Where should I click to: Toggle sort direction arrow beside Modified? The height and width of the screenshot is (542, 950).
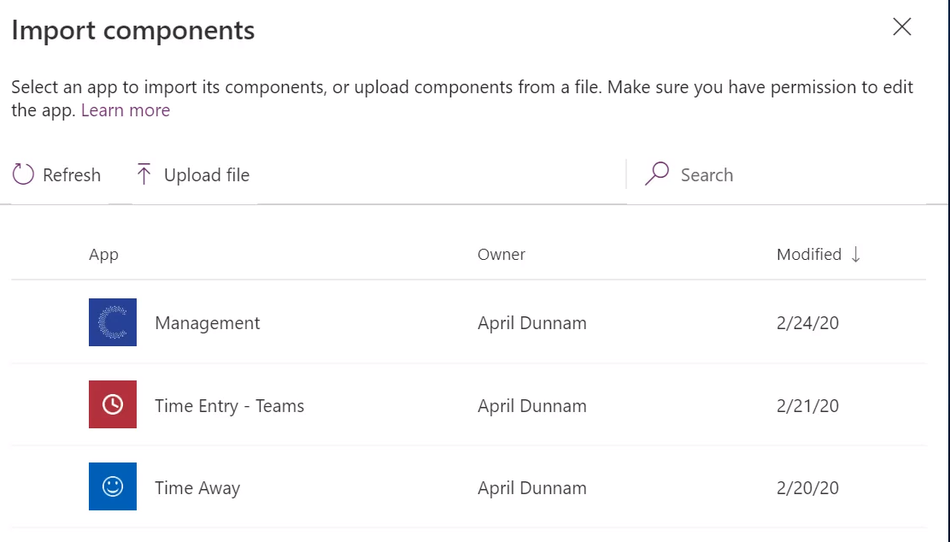pos(855,254)
